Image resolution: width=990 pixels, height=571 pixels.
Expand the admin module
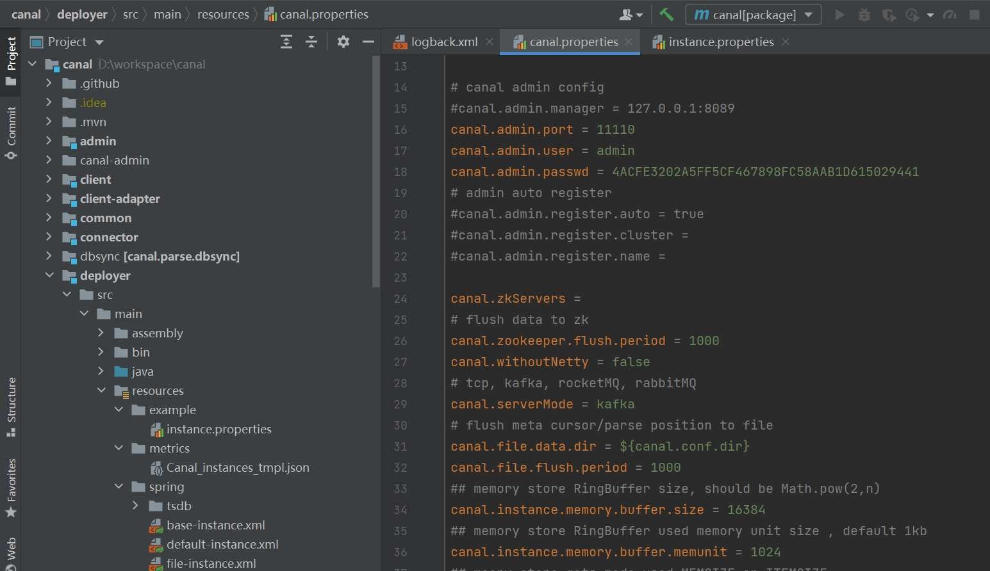(49, 141)
